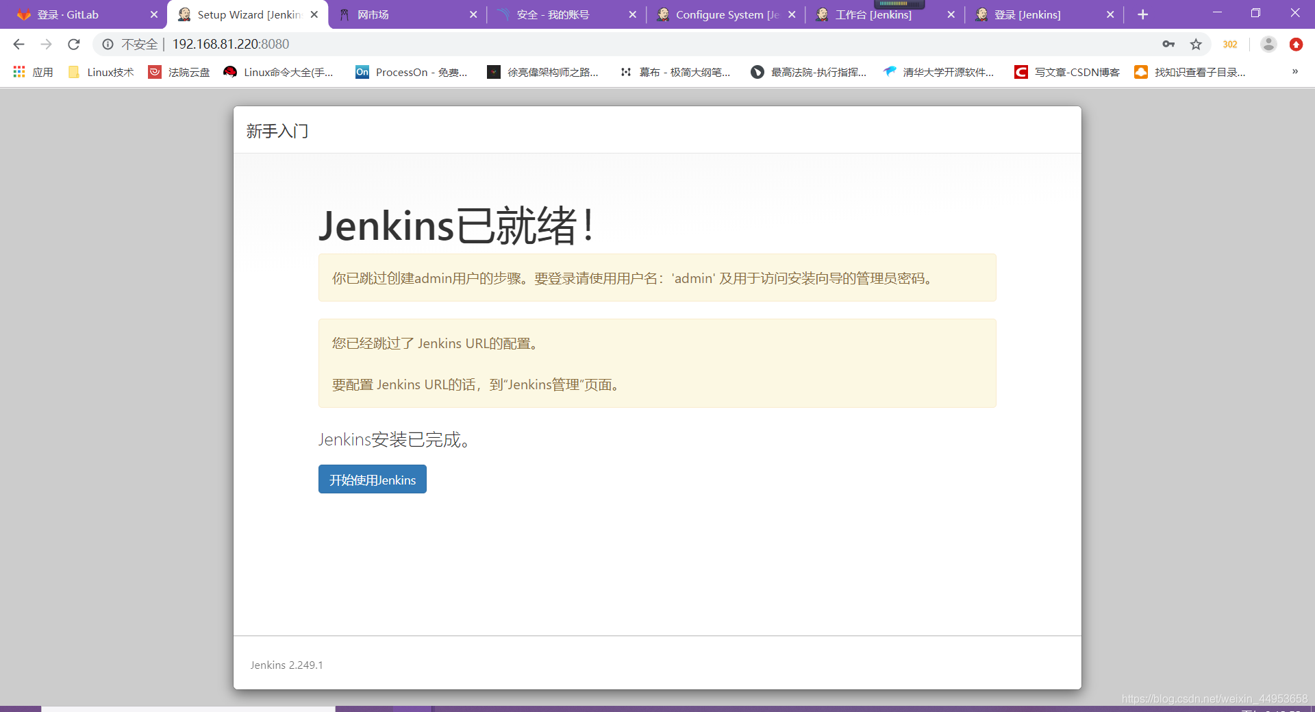
Task: Open the 法院云盘 bookmark
Action: click(x=179, y=72)
